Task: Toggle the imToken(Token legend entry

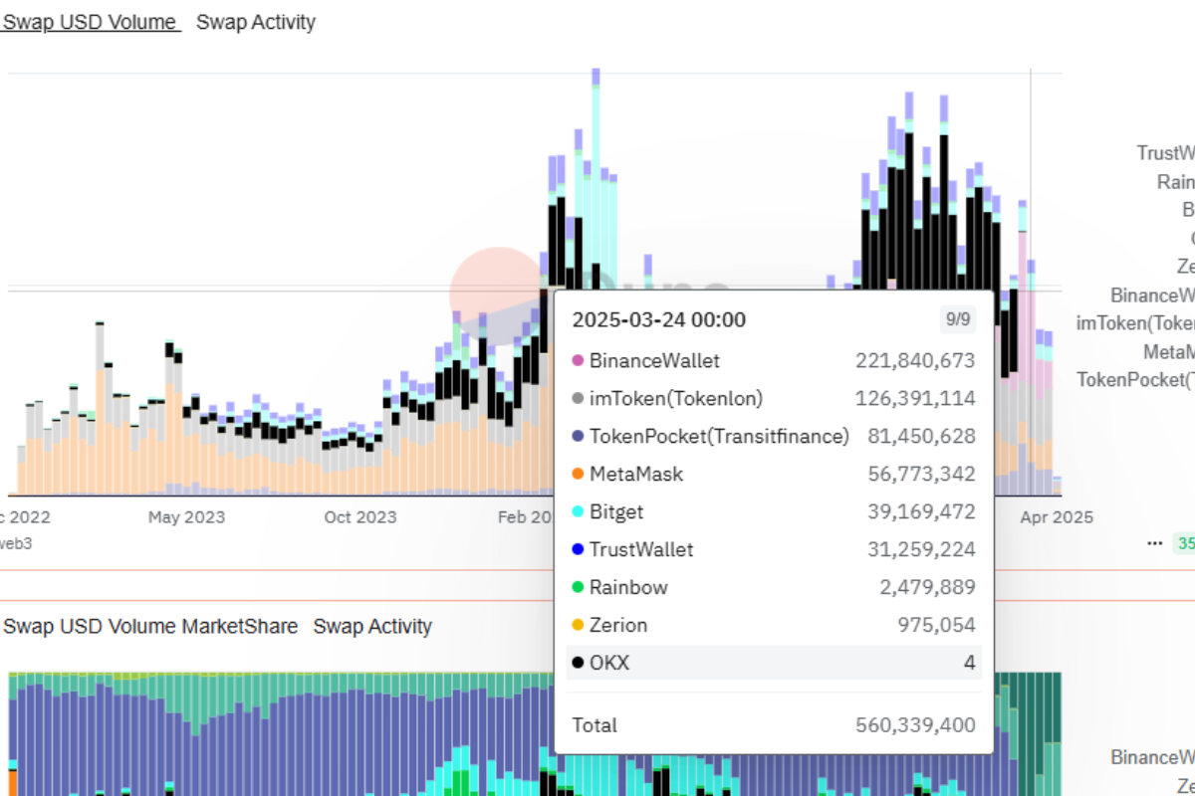Action: point(1135,323)
